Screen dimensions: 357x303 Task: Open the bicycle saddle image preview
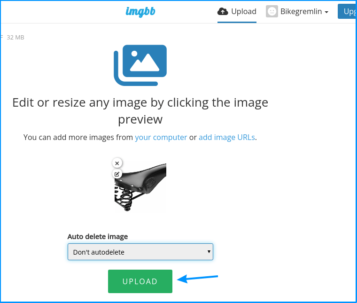point(140,187)
